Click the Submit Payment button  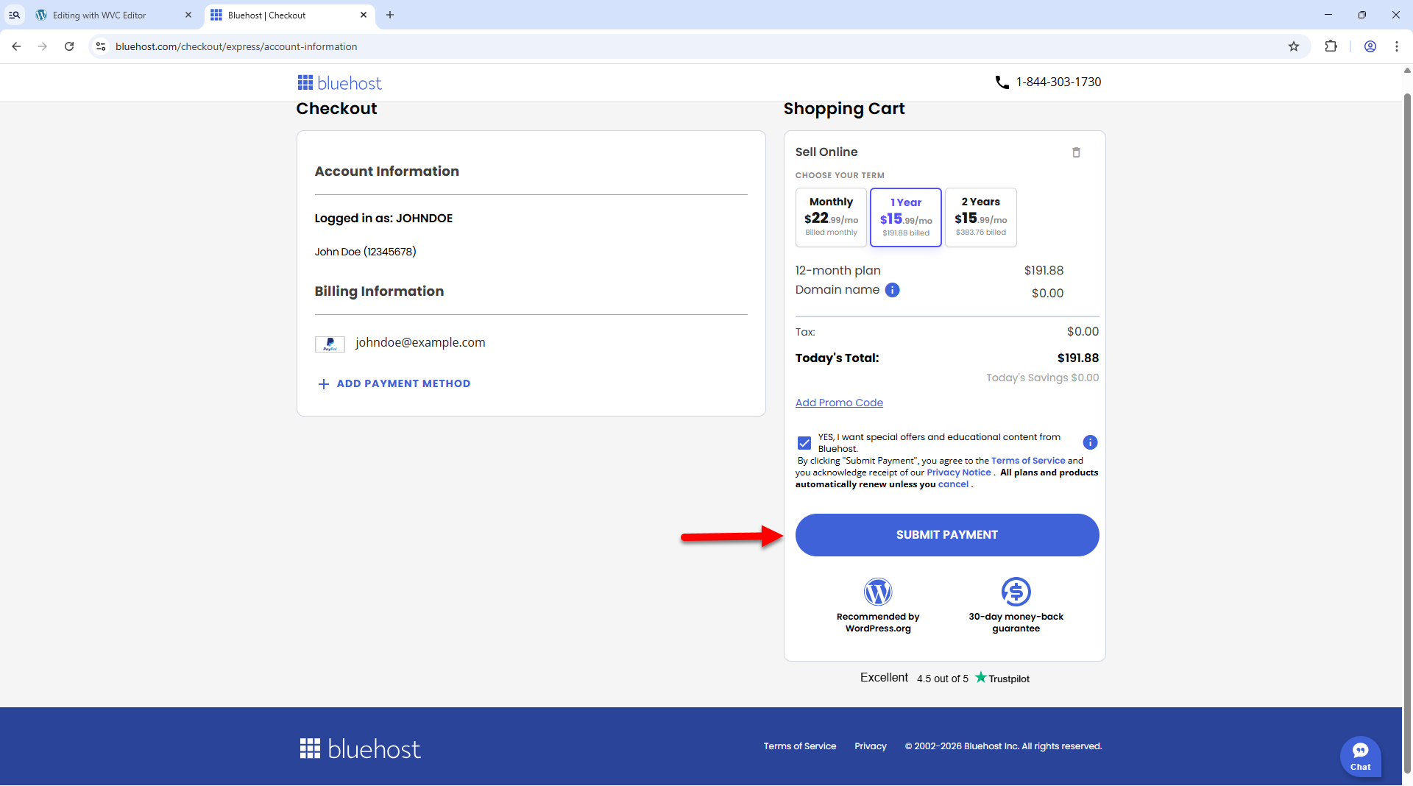click(947, 535)
